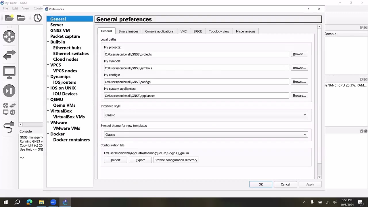
Task: Select GNS3 VM in preferences tree
Action: pos(60,30)
